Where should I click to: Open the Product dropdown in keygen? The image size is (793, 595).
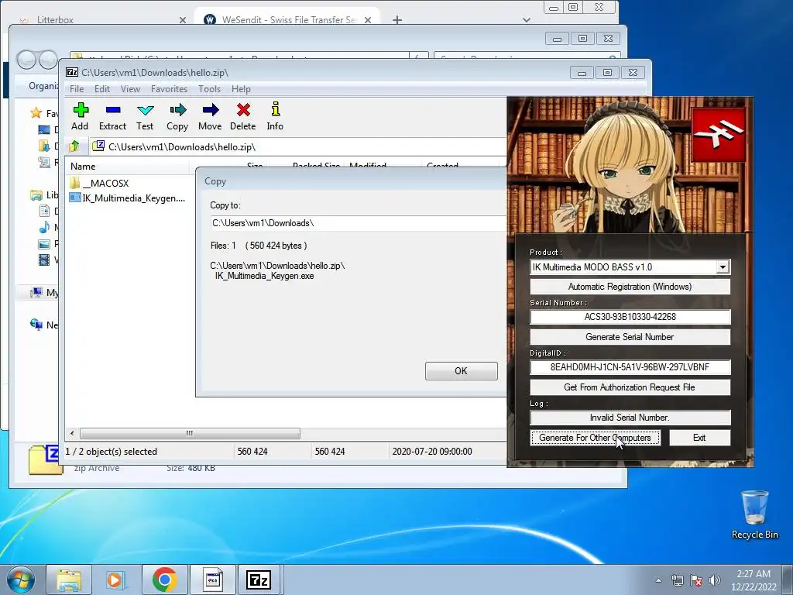coord(723,267)
